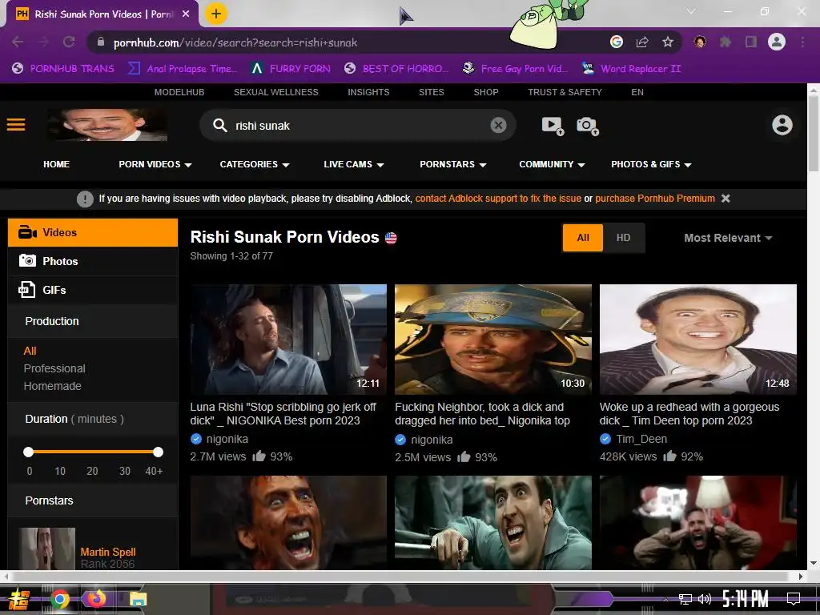This screenshot has height=615, width=820.
Task: Open the Tim_Deen uploader link
Action: [x=641, y=439]
